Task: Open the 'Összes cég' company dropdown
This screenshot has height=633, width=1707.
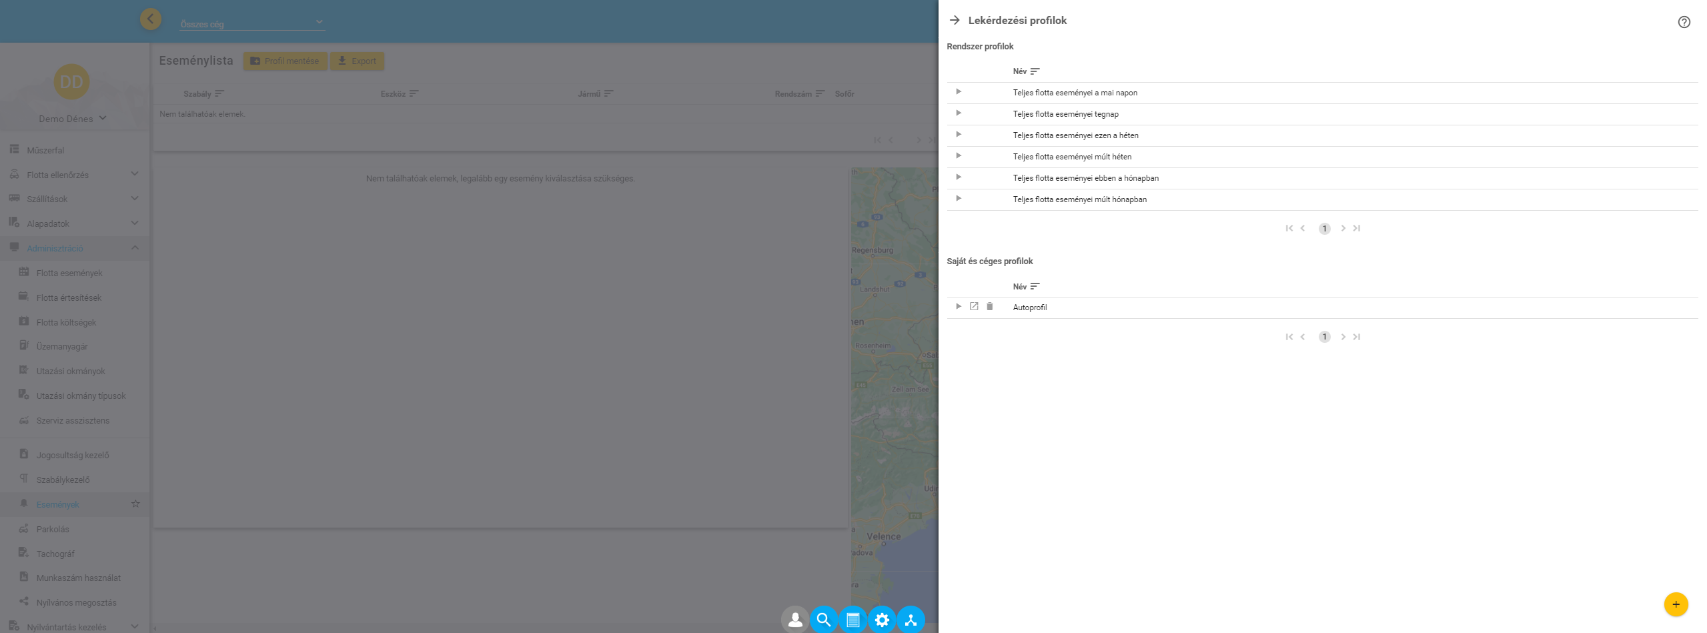Action: click(x=252, y=23)
